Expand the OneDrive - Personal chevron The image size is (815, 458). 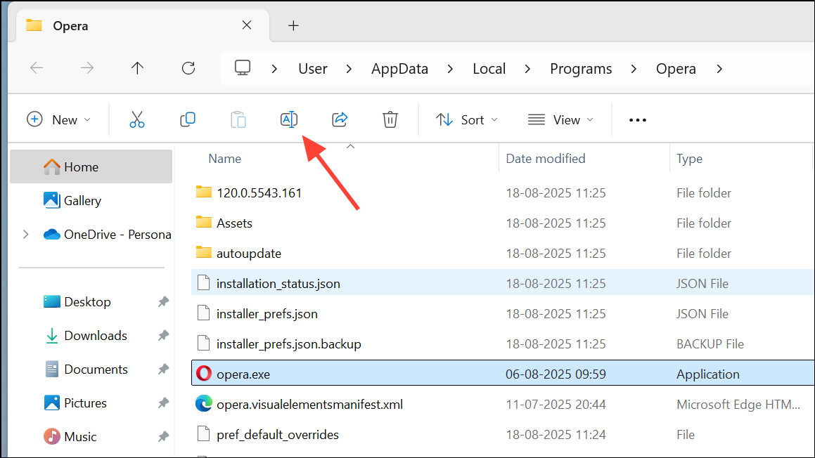[26, 234]
